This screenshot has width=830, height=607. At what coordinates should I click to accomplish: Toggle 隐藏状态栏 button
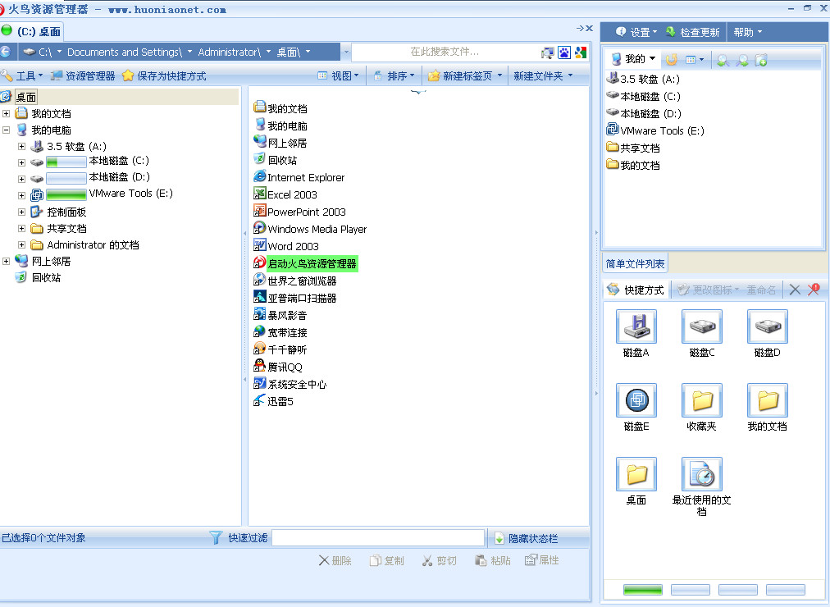(527, 538)
